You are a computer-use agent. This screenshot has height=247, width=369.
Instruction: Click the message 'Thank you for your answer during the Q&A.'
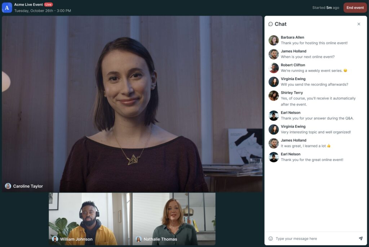pyautogui.click(x=317, y=118)
